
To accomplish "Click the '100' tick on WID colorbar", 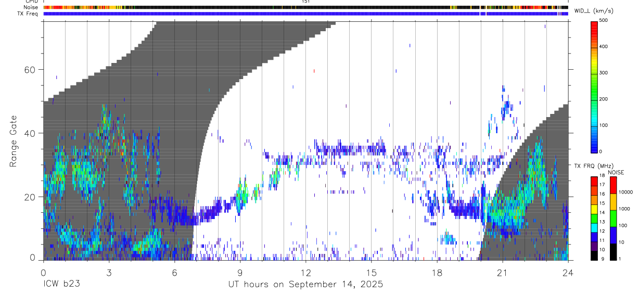I will click(604, 125).
